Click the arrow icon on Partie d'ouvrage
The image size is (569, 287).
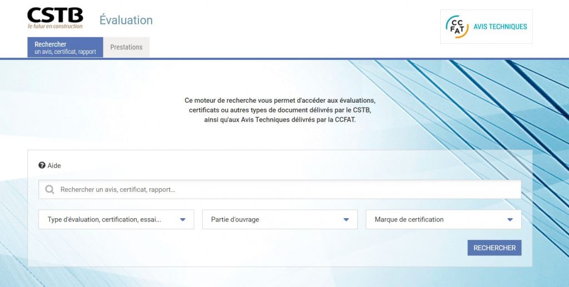[346, 220]
